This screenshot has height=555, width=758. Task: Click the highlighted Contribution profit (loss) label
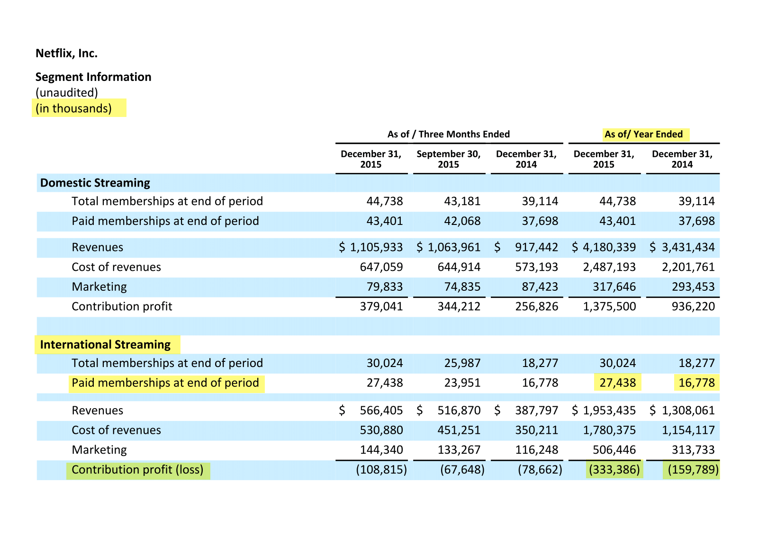point(137,470)
